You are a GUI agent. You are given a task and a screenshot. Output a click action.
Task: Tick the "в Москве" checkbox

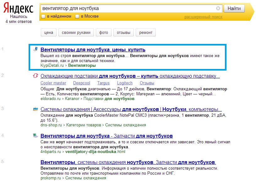77,16
